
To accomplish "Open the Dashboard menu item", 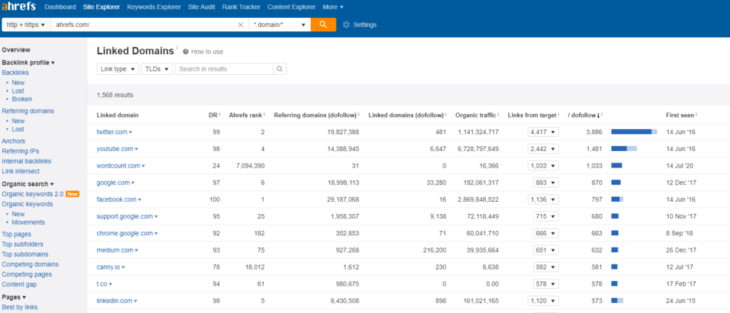I will 60,7.
